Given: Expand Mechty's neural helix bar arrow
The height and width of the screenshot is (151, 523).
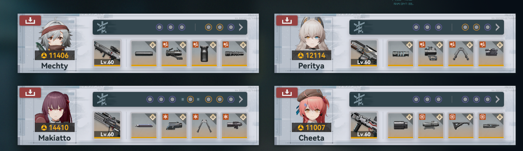Looking at the screenshot, I should 241,27.
